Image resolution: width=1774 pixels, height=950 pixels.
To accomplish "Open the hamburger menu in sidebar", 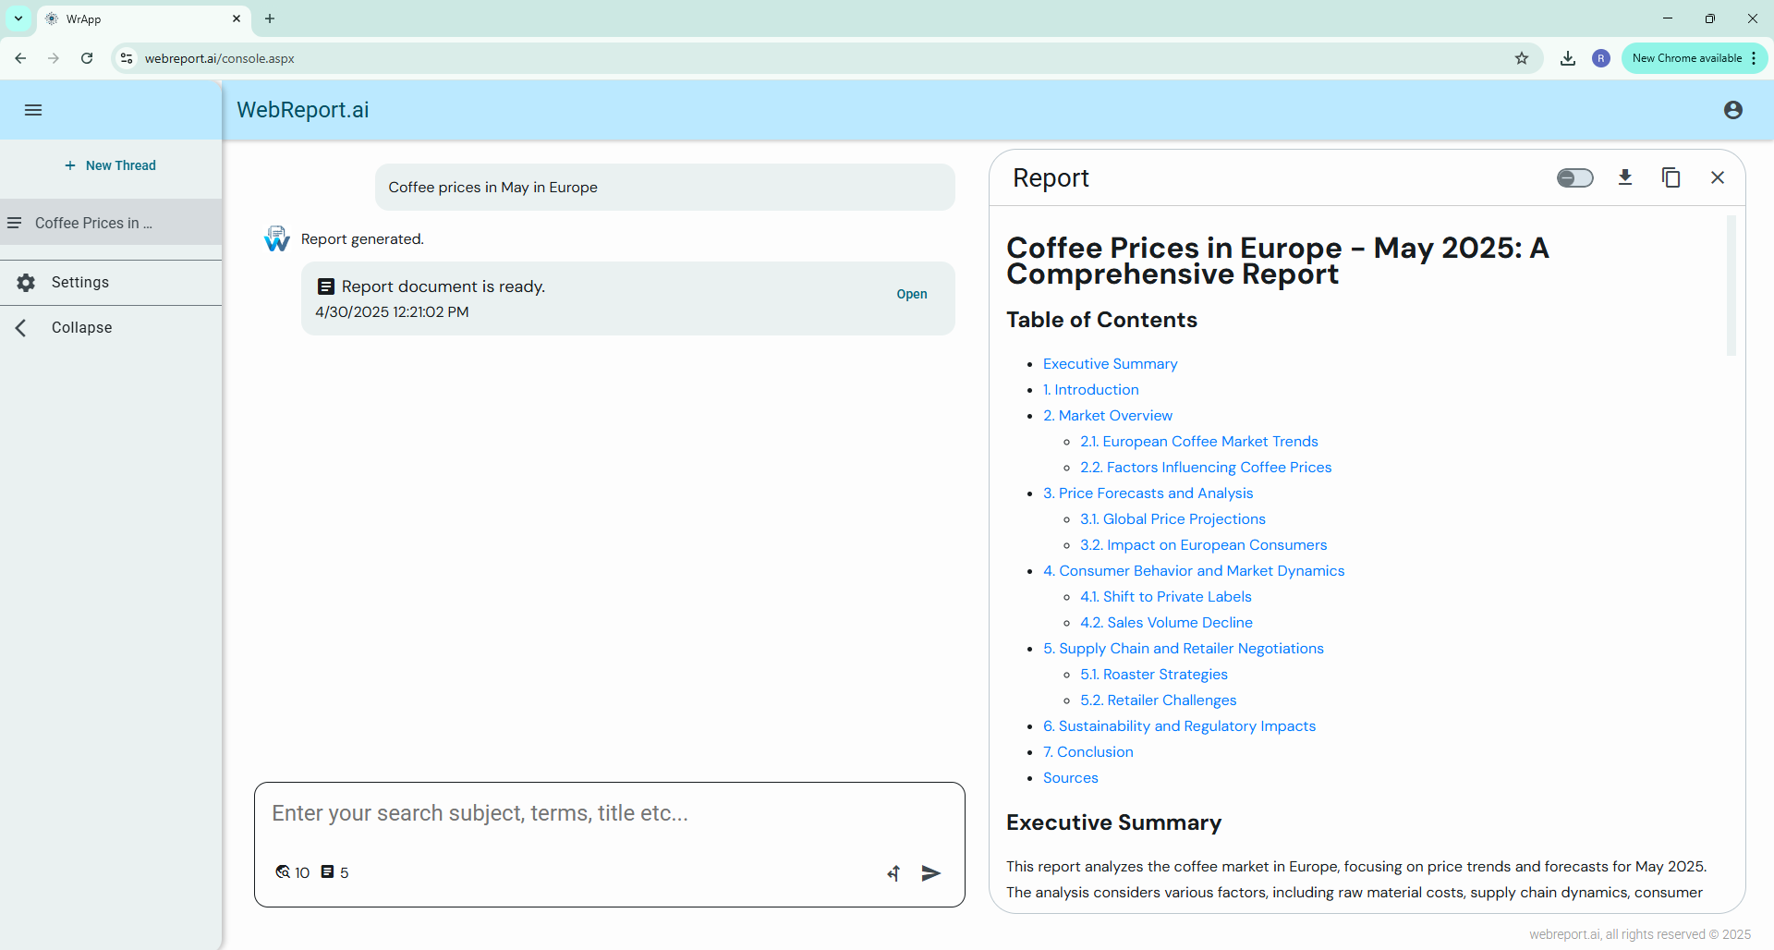I will 33,110.
